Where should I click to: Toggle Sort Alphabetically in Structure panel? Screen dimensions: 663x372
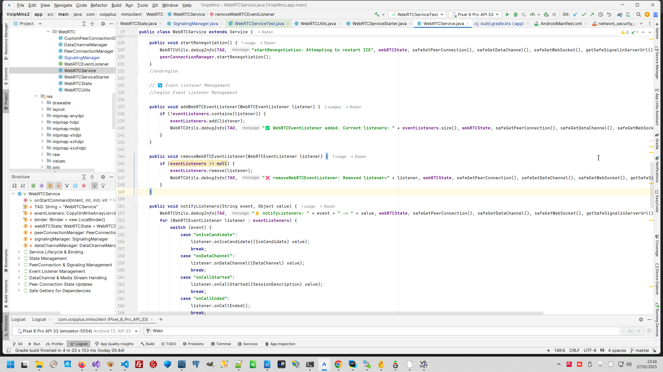coord(23,186)
